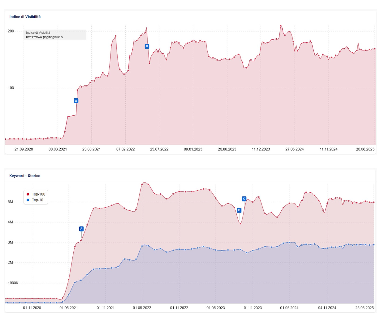Screen dimensions: 385x323
Task: Select the 01.05.2022 date on keyword chart axis
Action: 142,308
